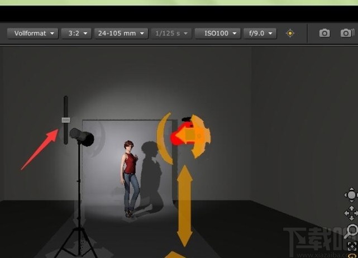Screen dimensions: 358x258
Task: Select the female model in red top
Action: tap(130, 179)
